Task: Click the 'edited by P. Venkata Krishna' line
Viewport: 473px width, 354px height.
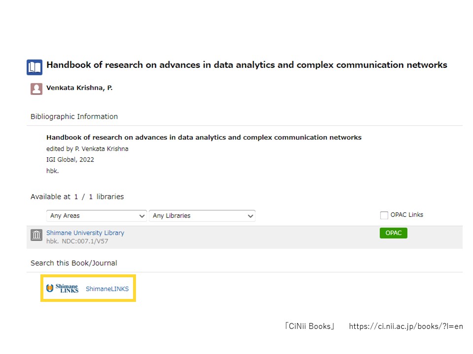Action: pos(87,148)
